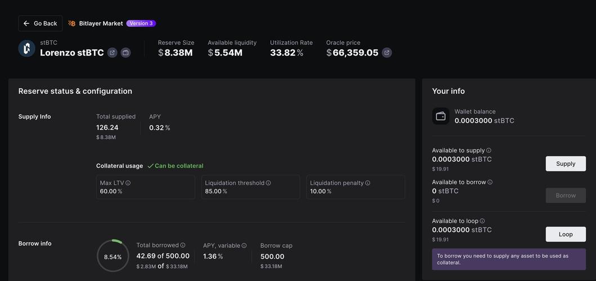Open stBTC external link icon beside token name
The image size is (596, 281).
113,53
